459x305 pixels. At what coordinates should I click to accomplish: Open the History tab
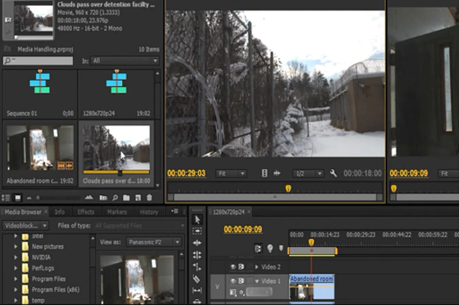[x=149, y=212]
